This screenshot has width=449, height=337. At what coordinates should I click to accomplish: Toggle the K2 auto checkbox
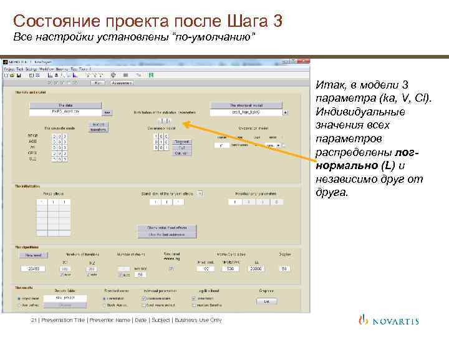pyautogui.click(x=89, y=275)
